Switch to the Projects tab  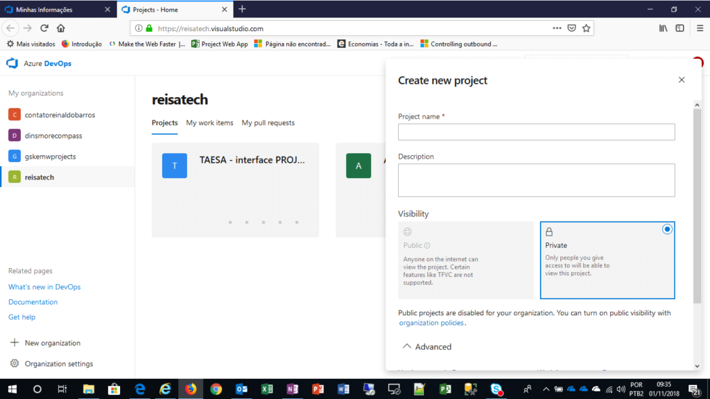164,123
